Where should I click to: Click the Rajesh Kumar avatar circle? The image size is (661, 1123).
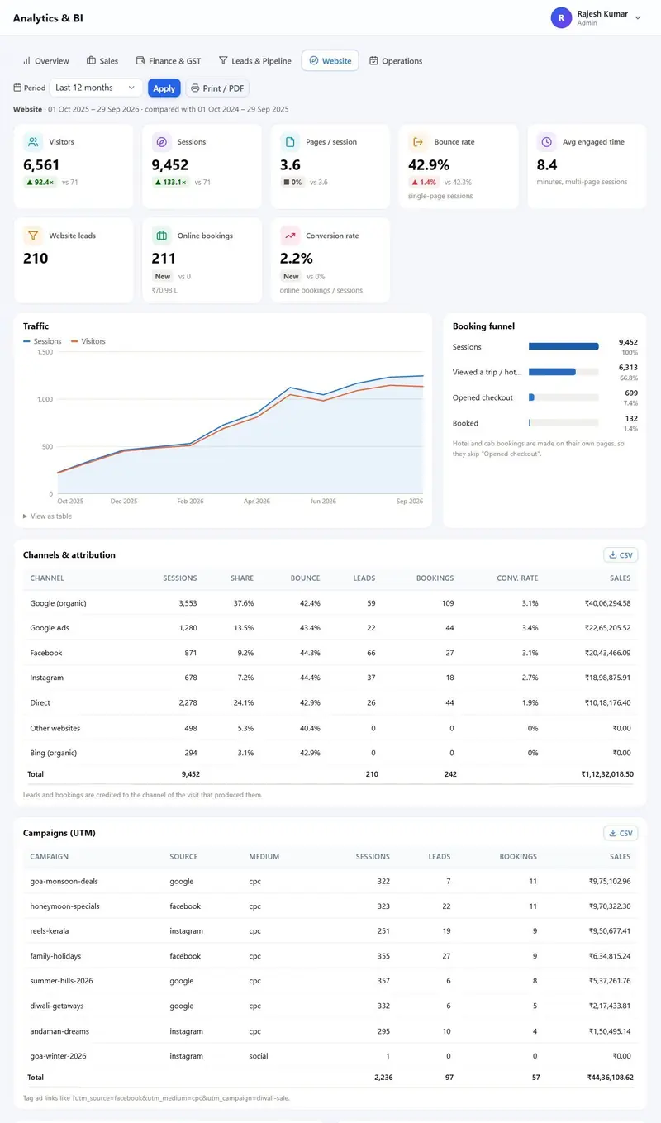[x=562, y=17]
